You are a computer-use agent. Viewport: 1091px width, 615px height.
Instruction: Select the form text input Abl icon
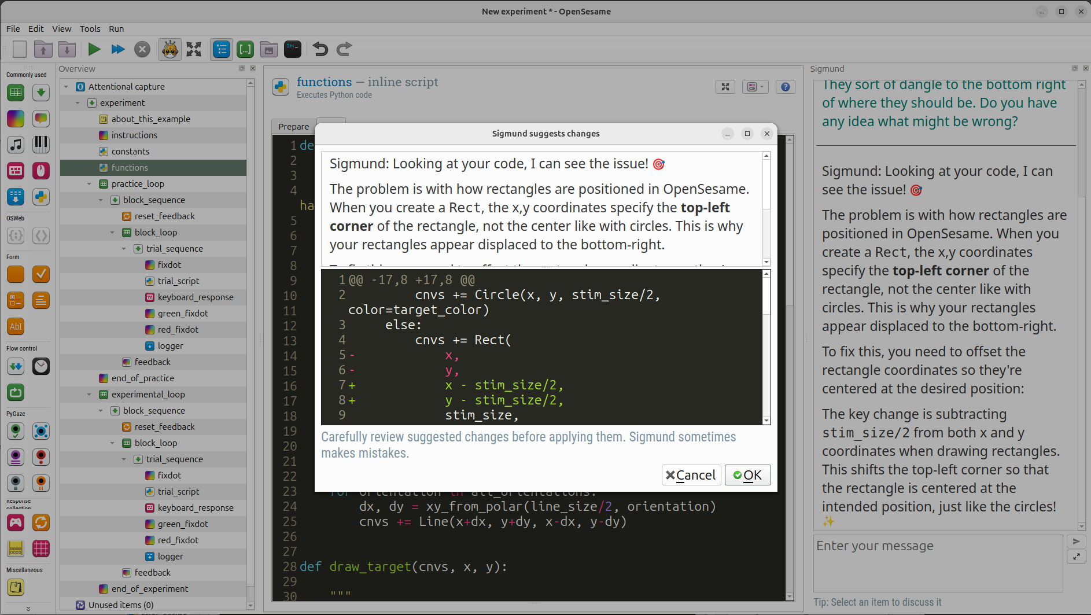pyautogui.click(x=16, y=326)
